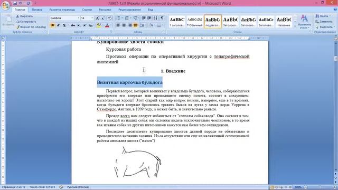The width and height of the screenshot is (338, 190).
Task: Toggle bold Ж formatting
Action: point(53,25)
